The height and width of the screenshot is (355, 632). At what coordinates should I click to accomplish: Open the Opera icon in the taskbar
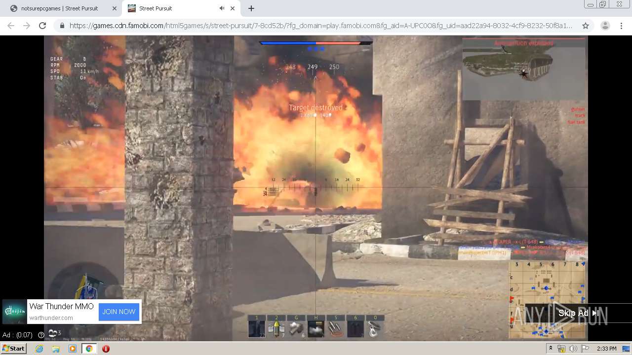tap(106, 349)
